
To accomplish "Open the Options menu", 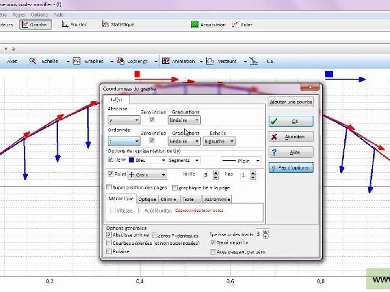I will 39,15.
